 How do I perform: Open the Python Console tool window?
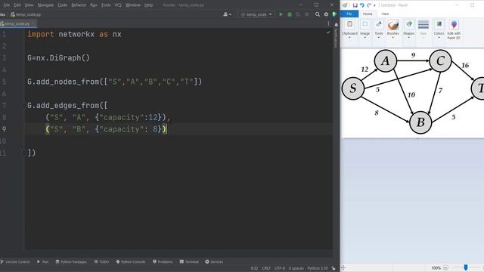[131, 261]
